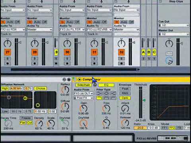Click the sidechain listen headphone icon
The width and height of the screenshot is (191, 143).
tap(95, 85)
